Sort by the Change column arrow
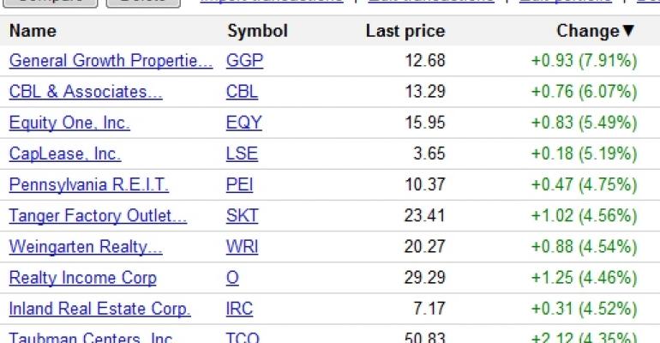Screen dimensions: 660x343 [628, 31]
